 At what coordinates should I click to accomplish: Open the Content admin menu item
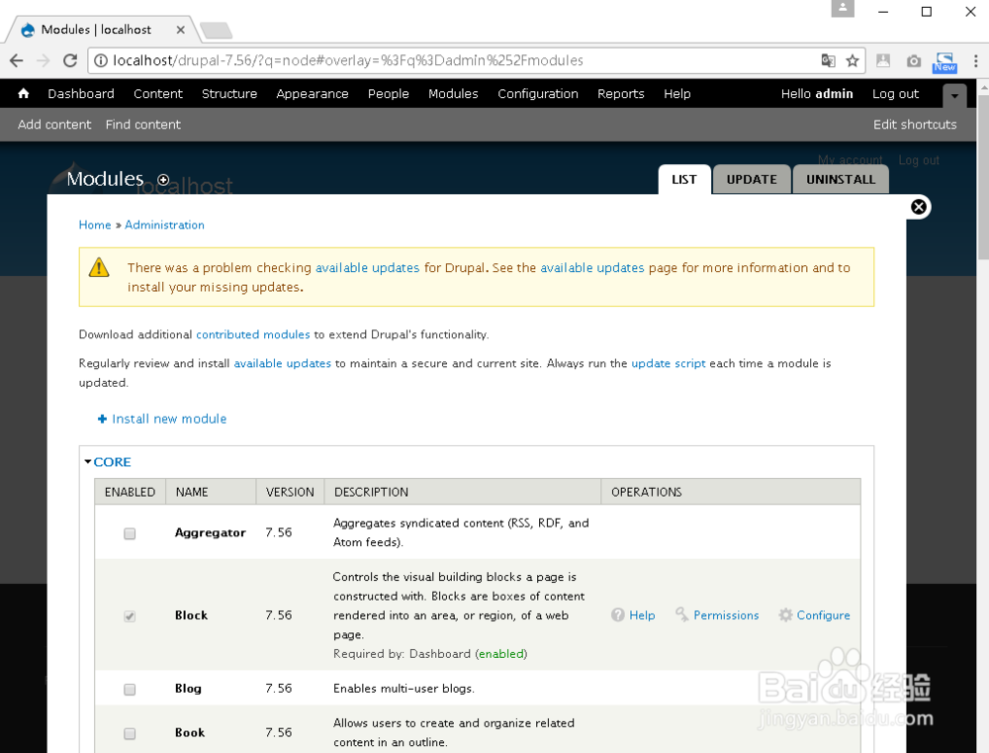tap(157, 93)
